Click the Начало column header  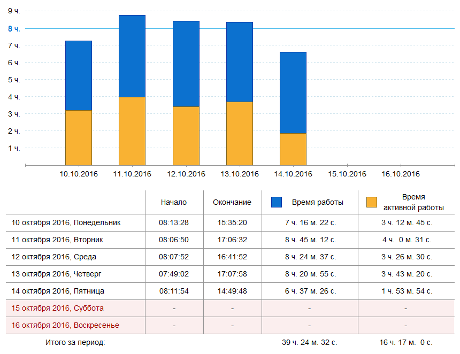[x=174, y=202]
